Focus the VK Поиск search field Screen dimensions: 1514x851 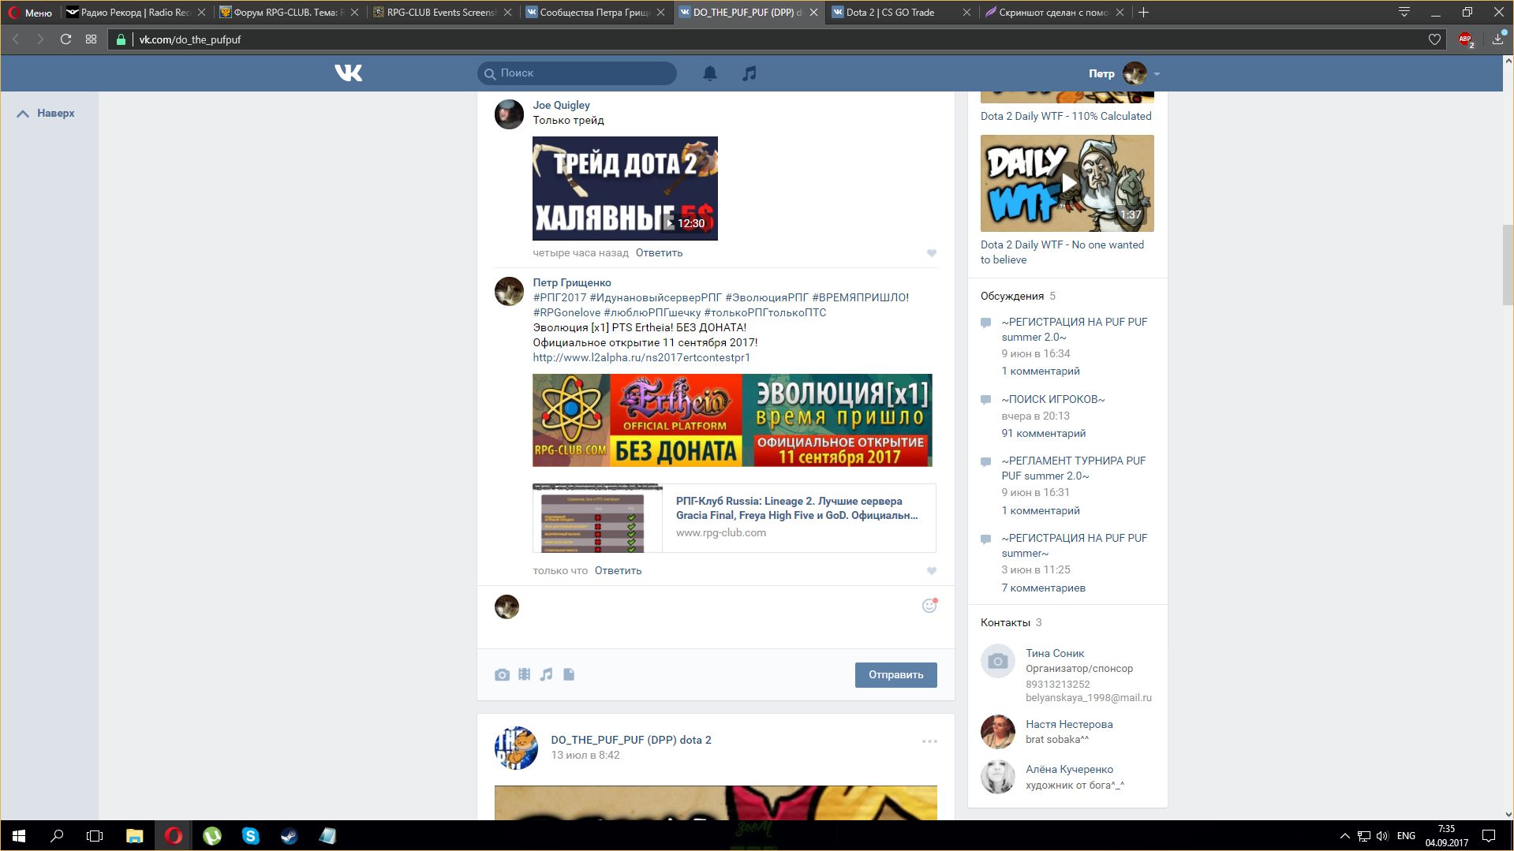pos(577,73)
